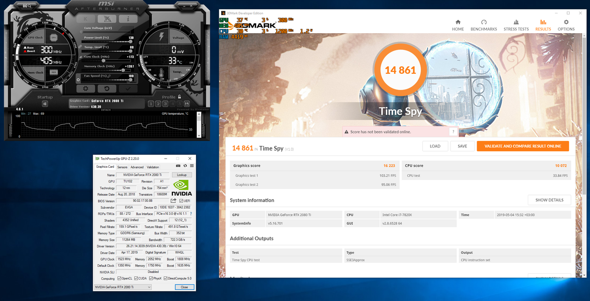
Task: Click GPU chip icon in clock gauge
Action: 53,37
